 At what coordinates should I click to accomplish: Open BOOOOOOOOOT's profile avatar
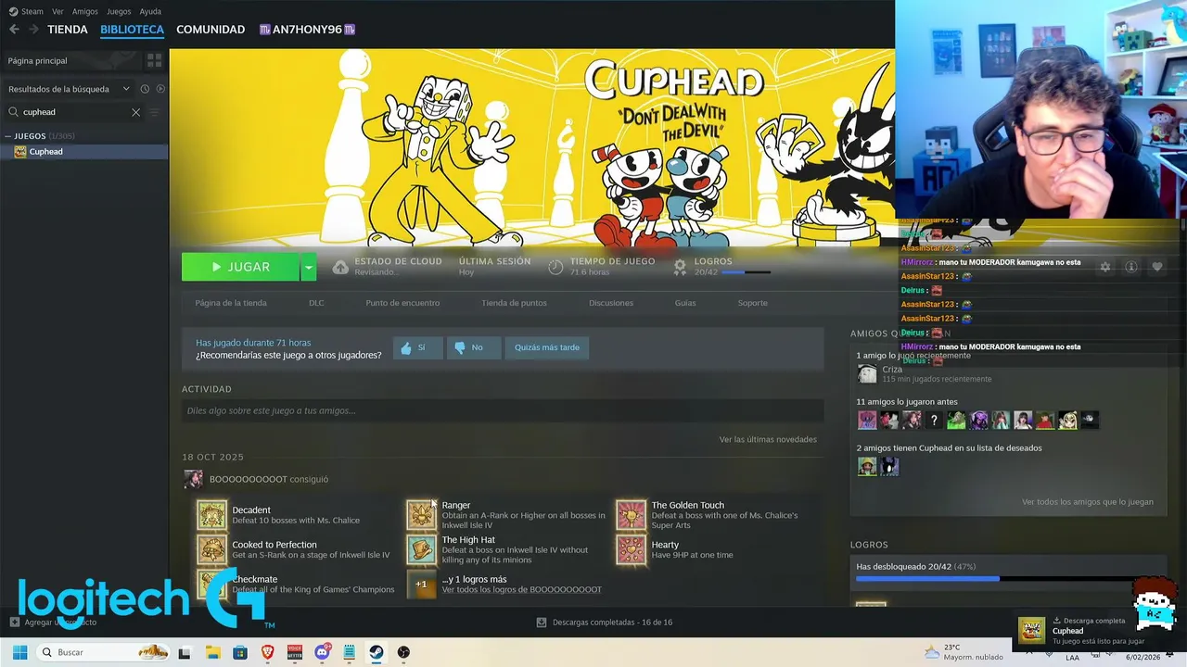[x=193, y=479]
